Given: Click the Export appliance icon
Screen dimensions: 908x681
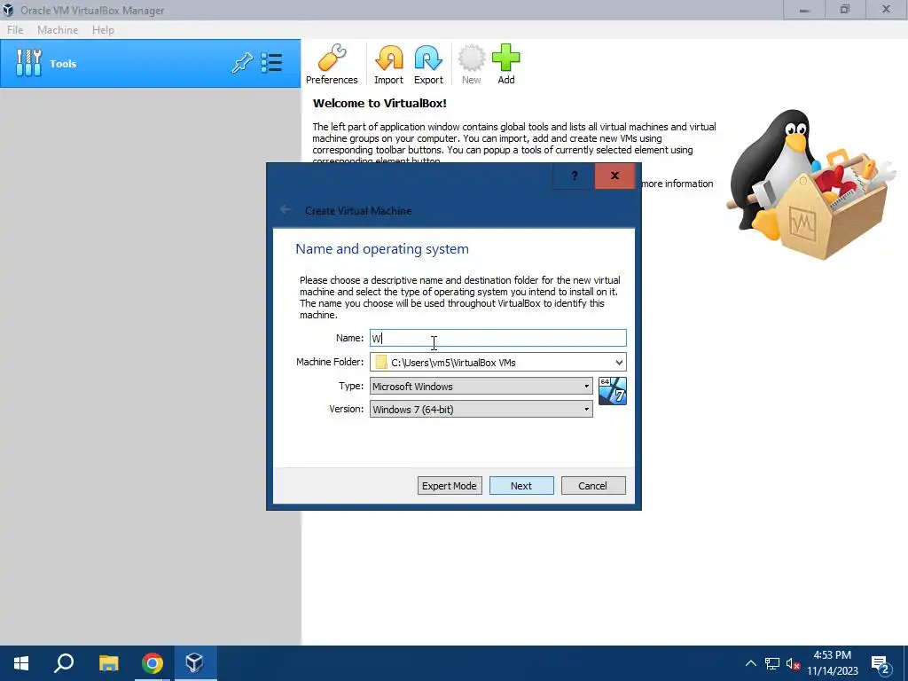Looking at the screenshot, I should 428,64.
